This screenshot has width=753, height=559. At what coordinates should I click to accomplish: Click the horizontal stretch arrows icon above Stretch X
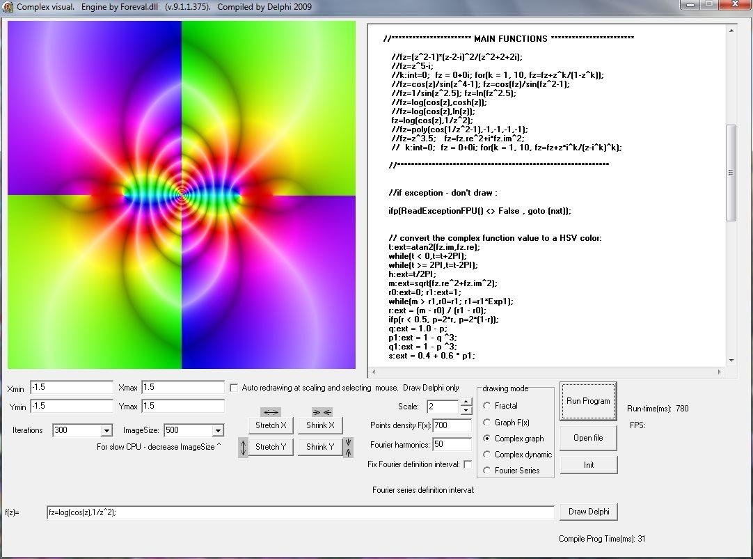click(270, 412)
